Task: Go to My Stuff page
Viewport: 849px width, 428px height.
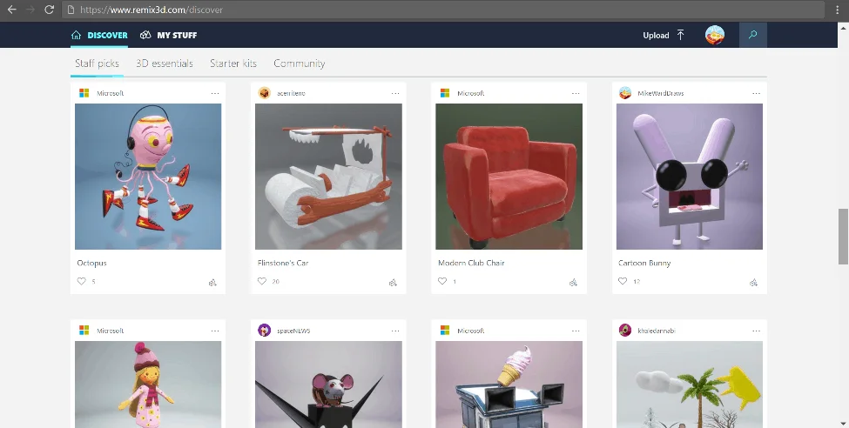Action: tap(168, 35)
